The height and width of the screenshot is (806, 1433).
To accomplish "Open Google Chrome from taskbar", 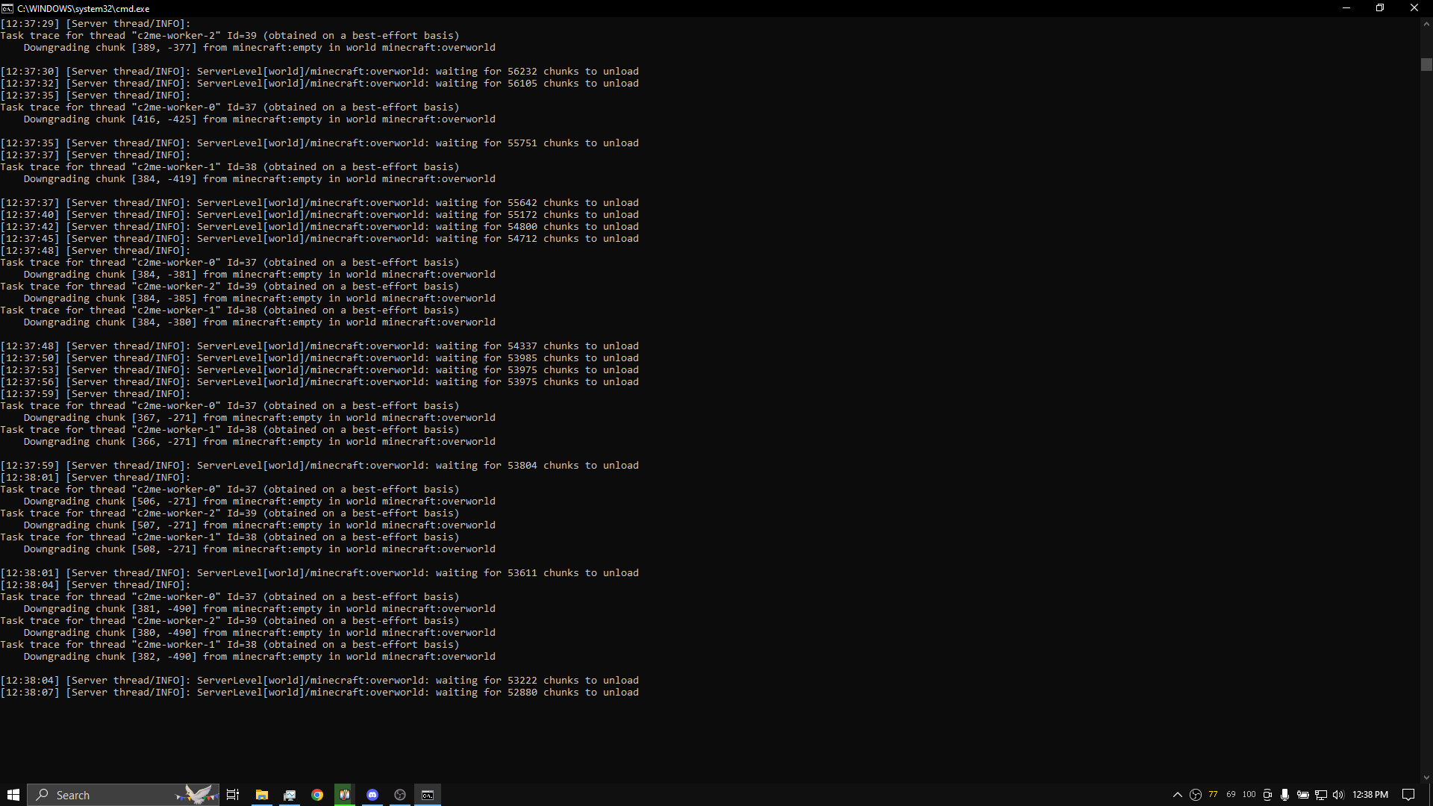I will click(317, 795).
